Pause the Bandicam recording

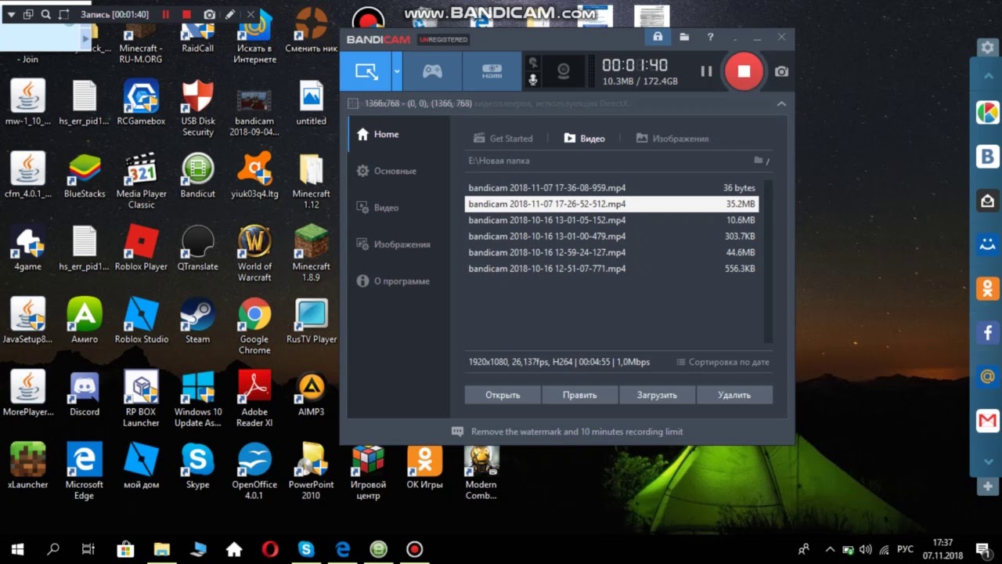[706, 71]
